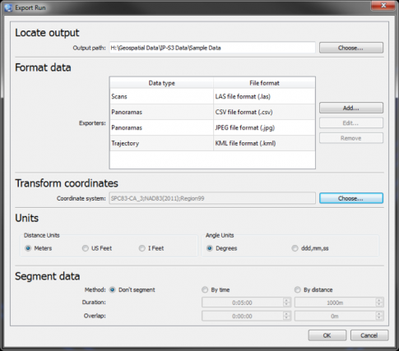This screenshot has height=351, width=399.
Task: Choose a coordinate system
Action: tap(351, 198)
